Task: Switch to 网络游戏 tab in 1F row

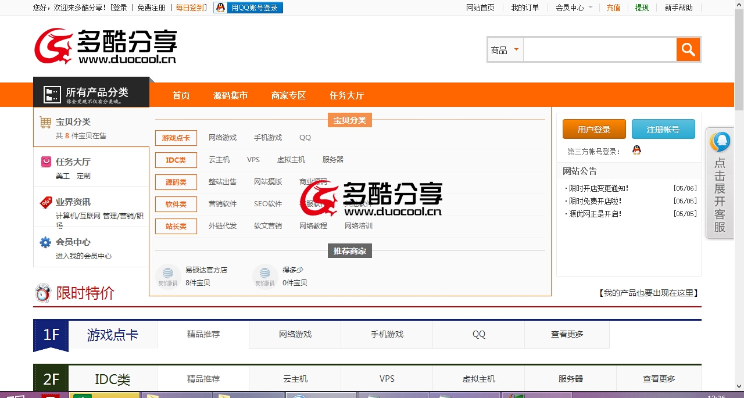Action: pyautogui.click(x=295, y=334)
